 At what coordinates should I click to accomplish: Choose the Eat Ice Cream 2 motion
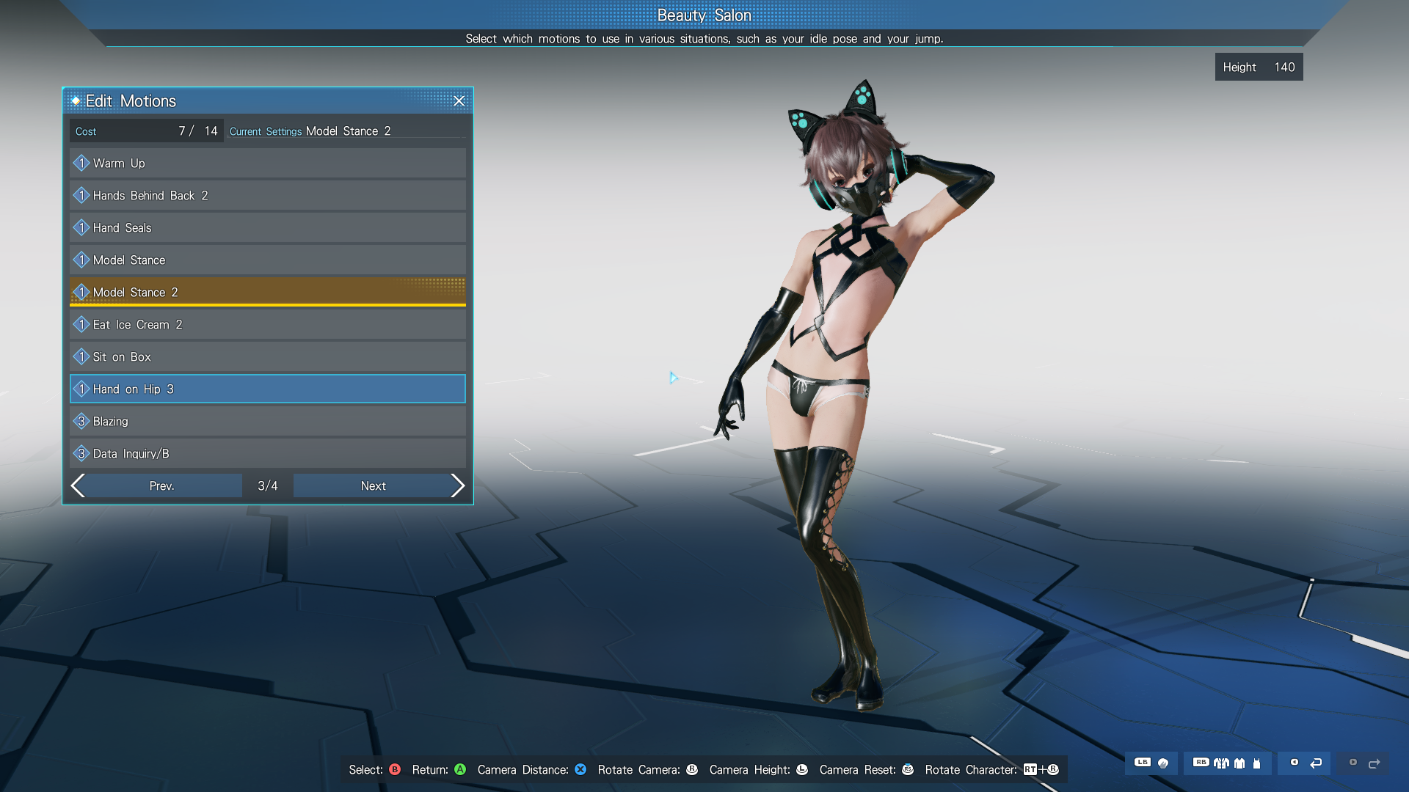pos(268,324)
